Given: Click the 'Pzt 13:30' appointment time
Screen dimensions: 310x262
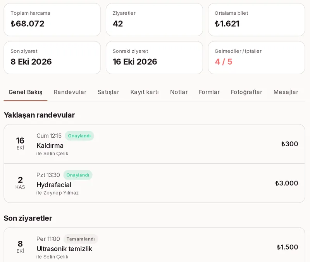Looking at the screenshot, I should [48, 175].
